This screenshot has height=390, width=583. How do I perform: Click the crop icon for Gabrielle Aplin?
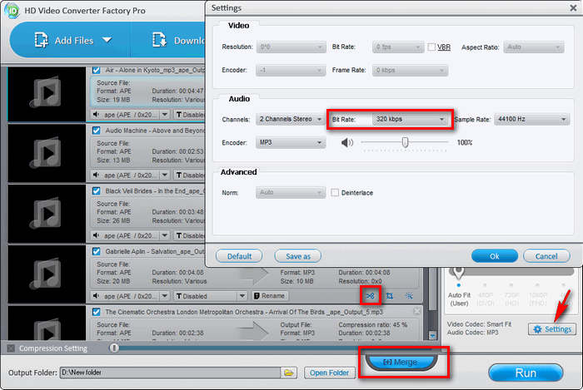(389, 296)
